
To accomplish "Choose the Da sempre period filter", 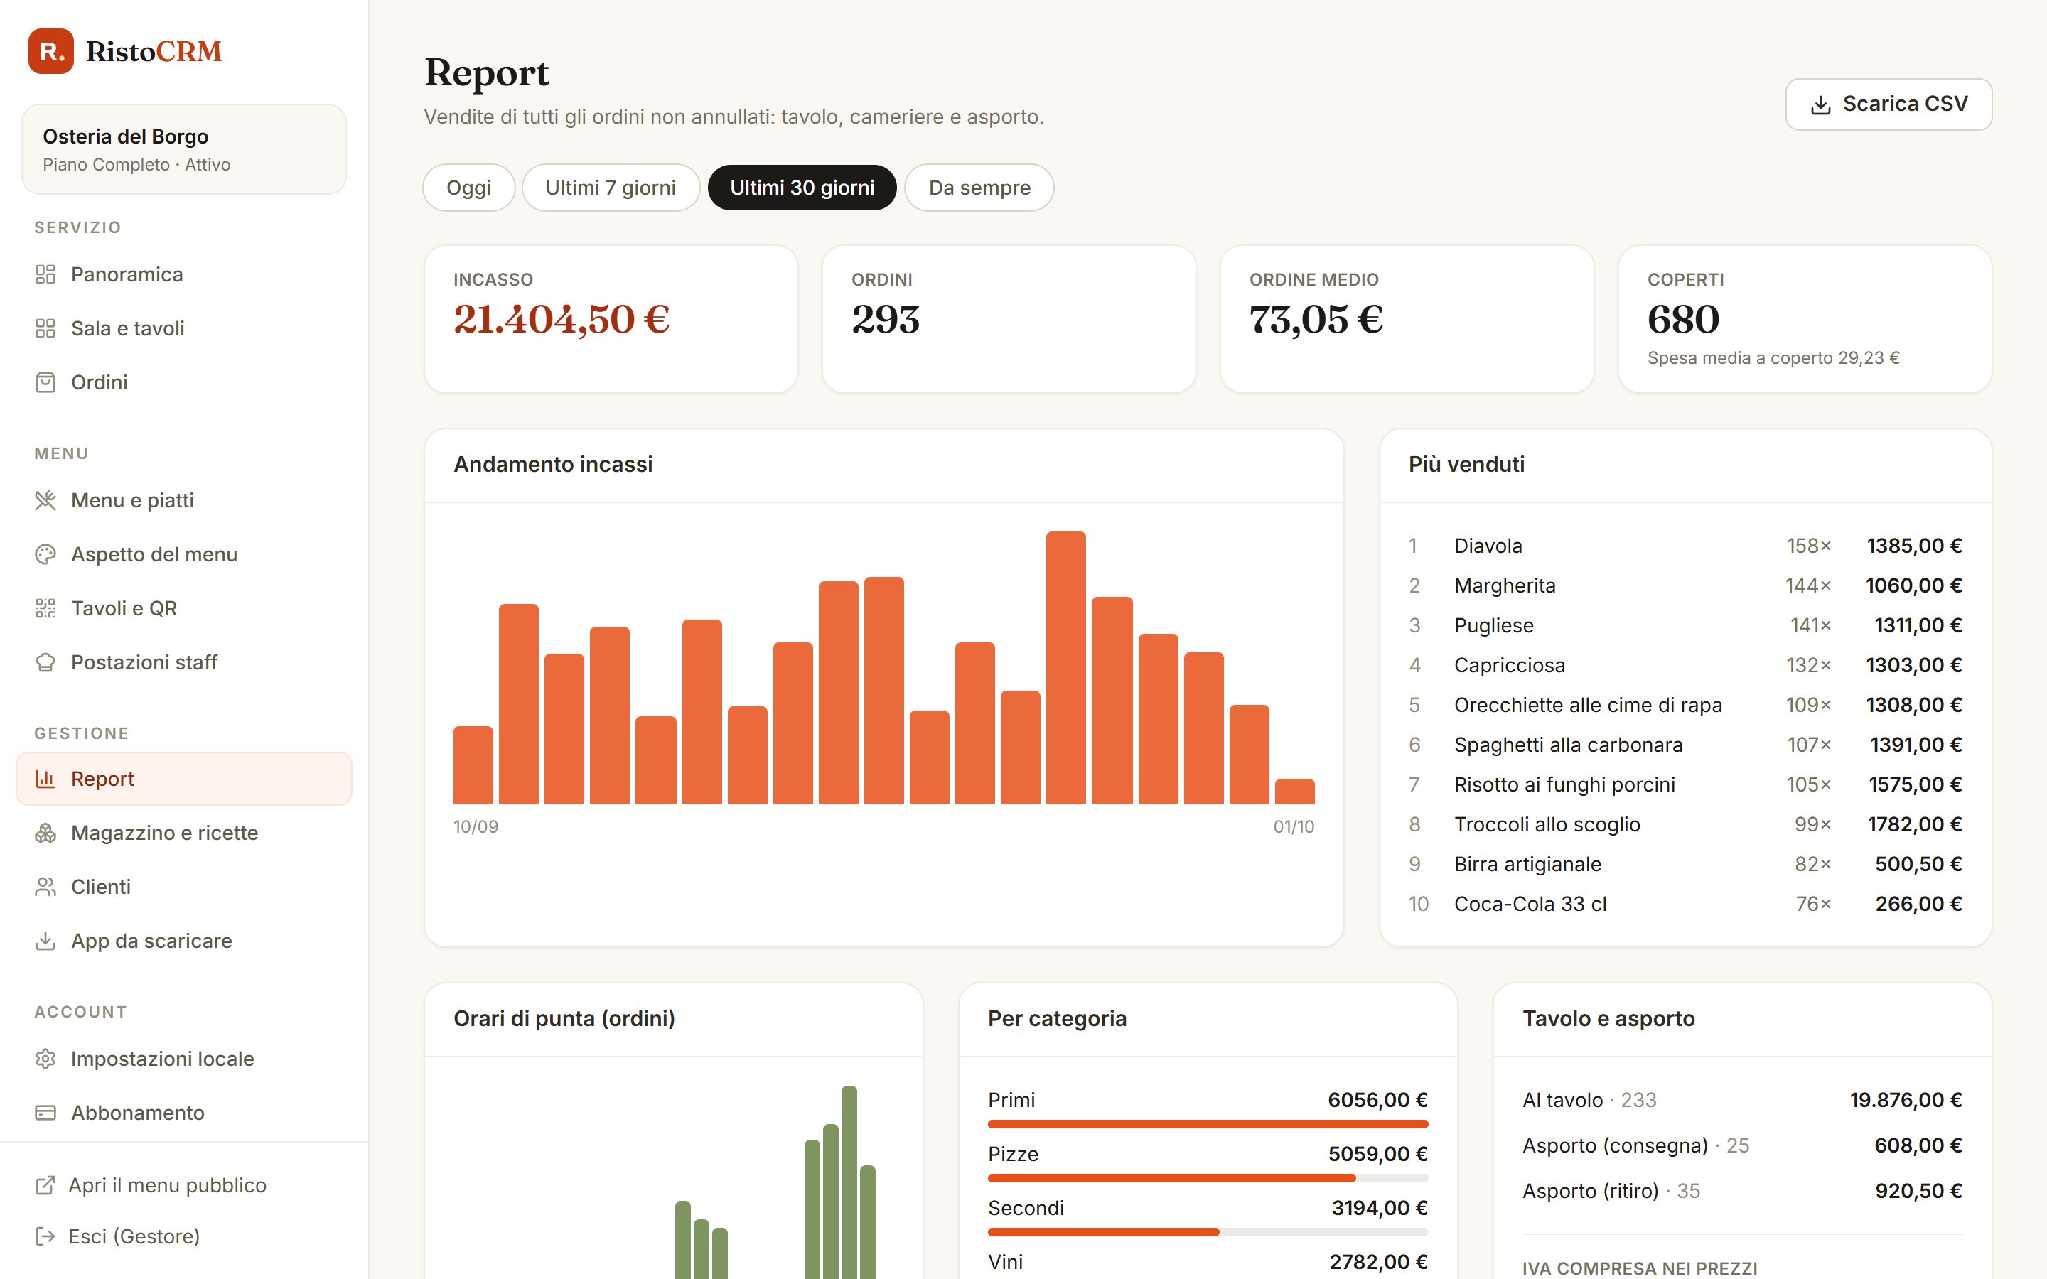I will pos(979,187).
